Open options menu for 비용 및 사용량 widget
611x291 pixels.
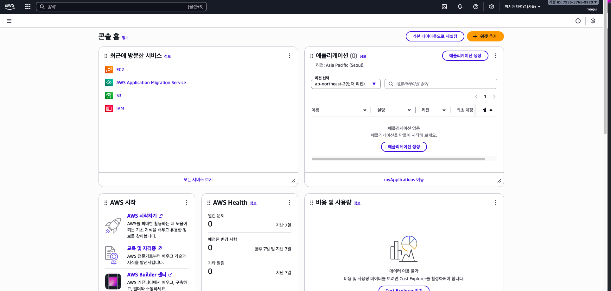(495, 202)
